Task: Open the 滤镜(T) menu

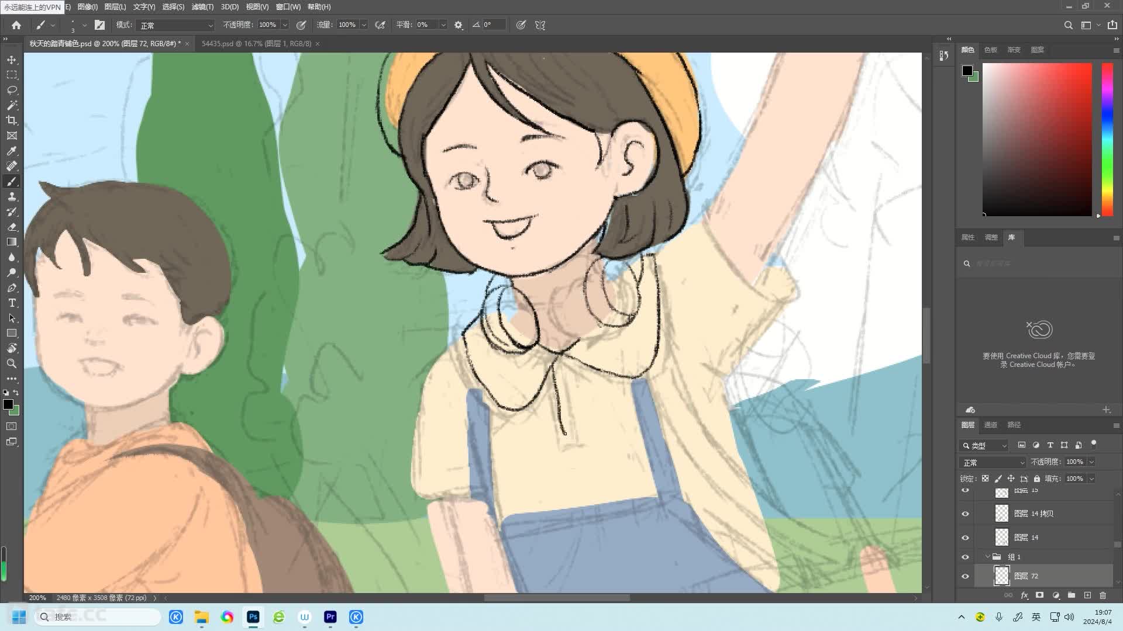Action: click(202, 7)
